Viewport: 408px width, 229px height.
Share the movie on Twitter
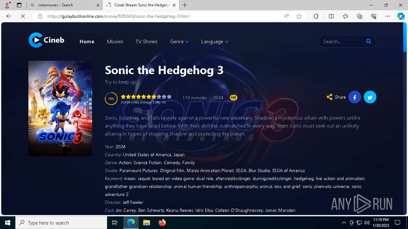pyautogui.click(x=370, y=97)
